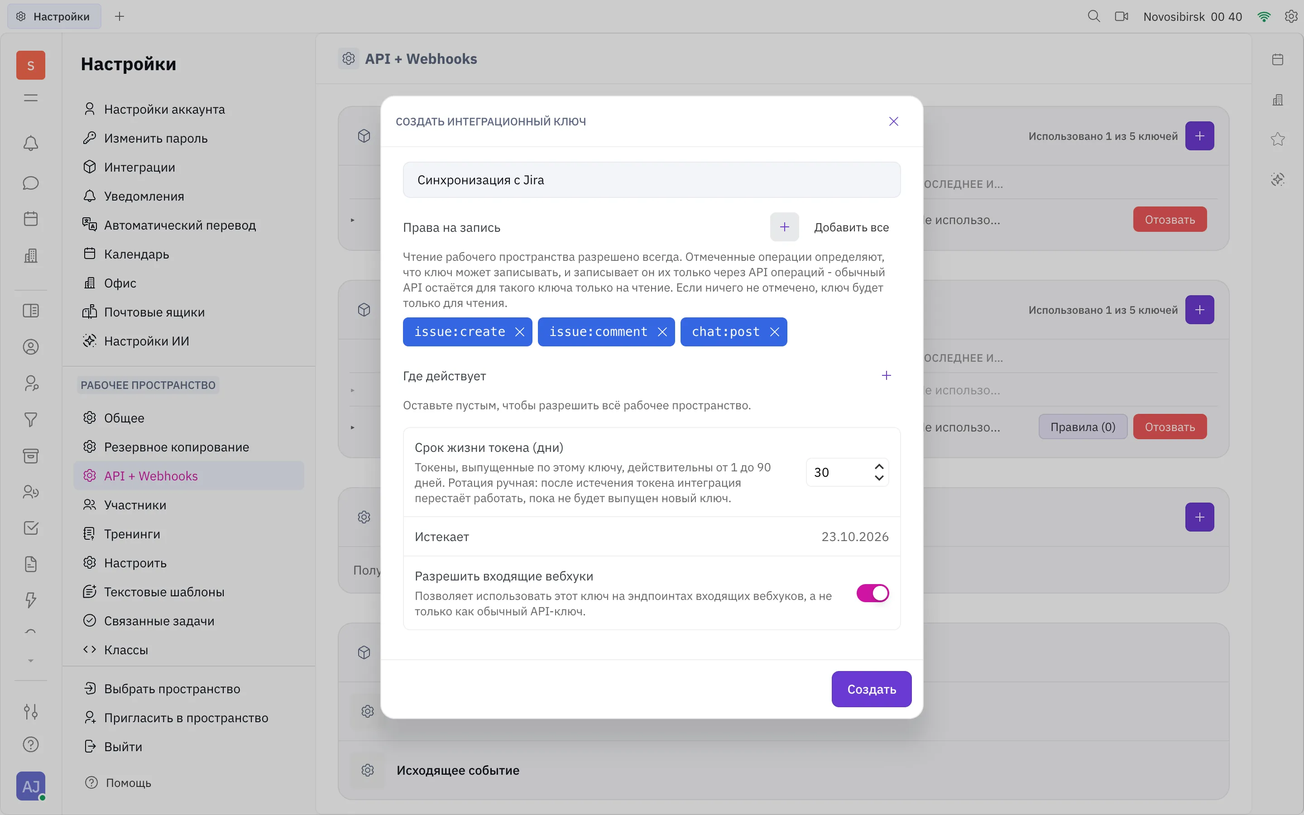
Task: Start video call from top bar camera icon
Action: (x=1122, y=16)
